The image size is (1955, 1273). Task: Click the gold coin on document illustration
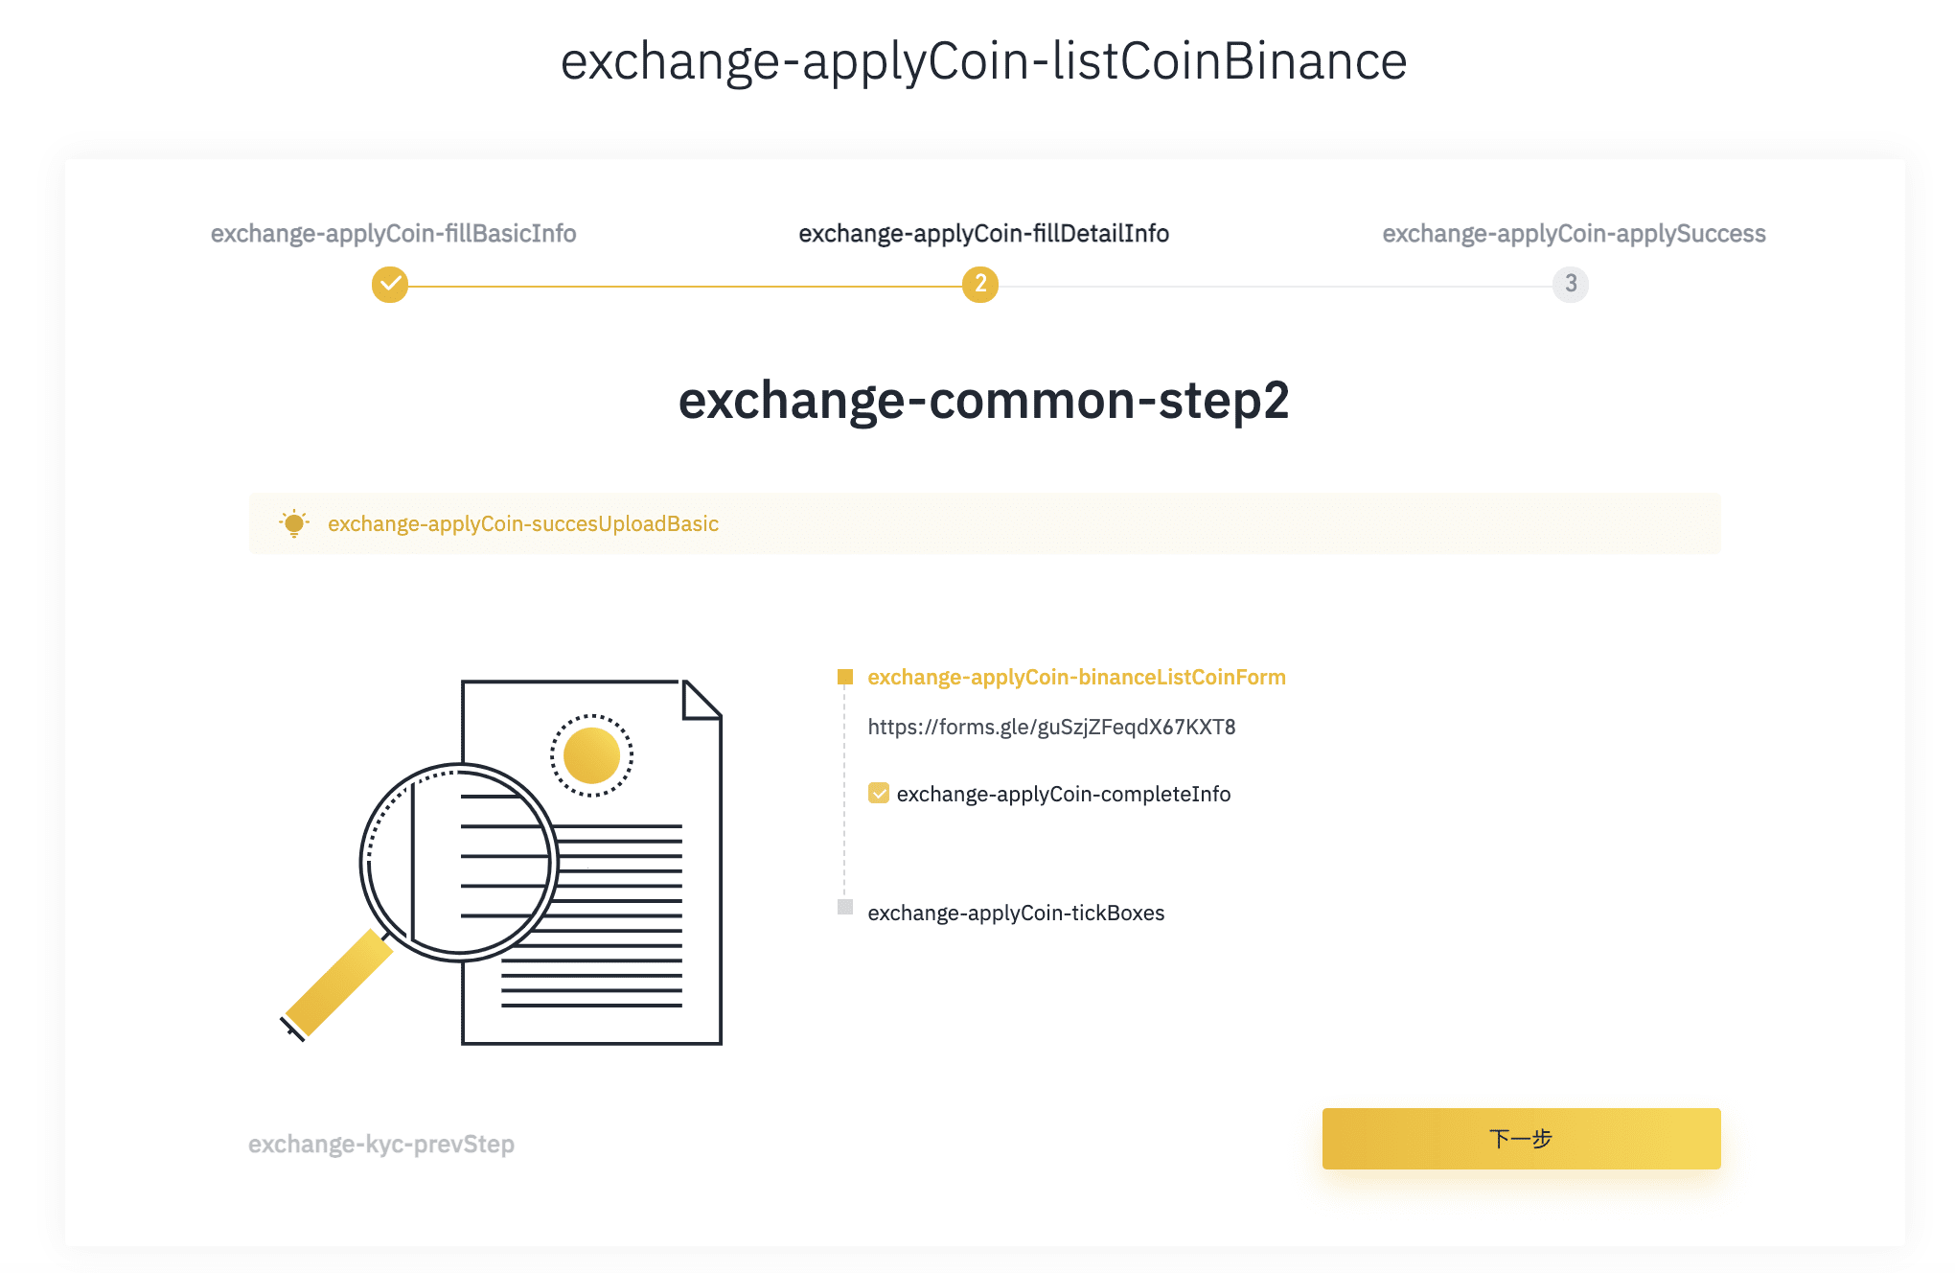(x=591, y=755)
